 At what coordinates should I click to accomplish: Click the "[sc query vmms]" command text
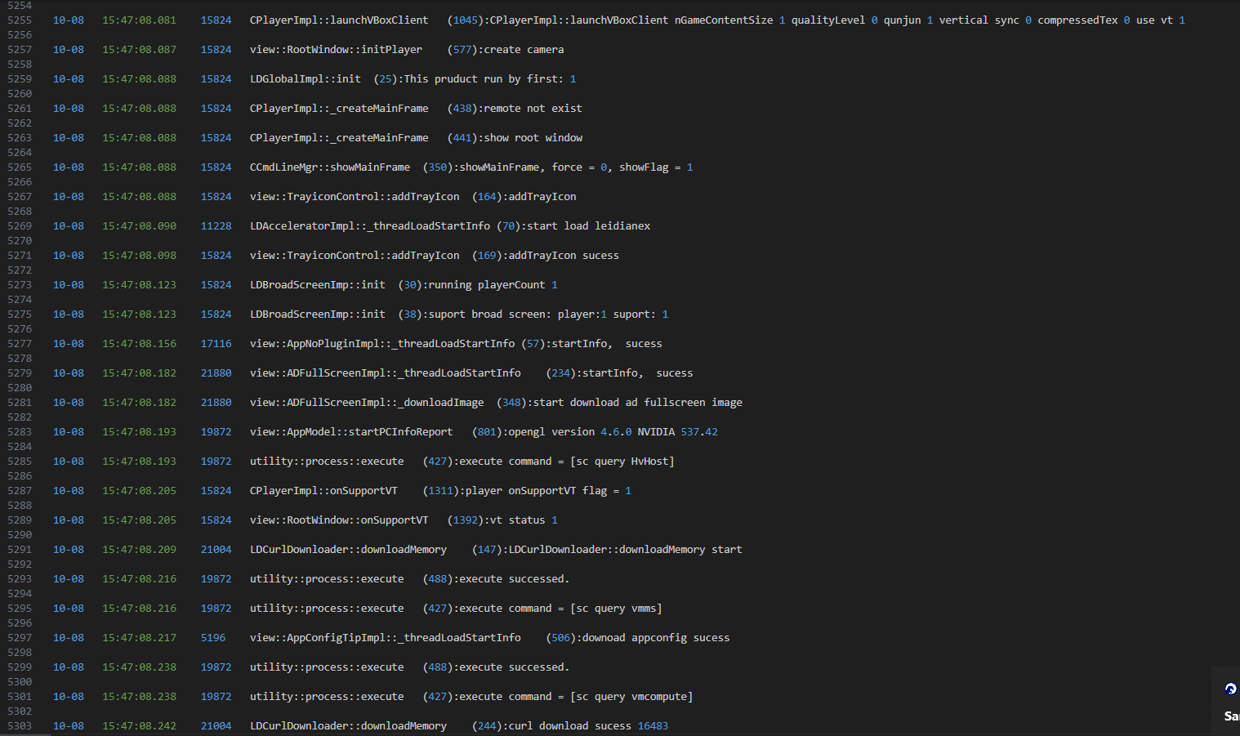(616, 609)
